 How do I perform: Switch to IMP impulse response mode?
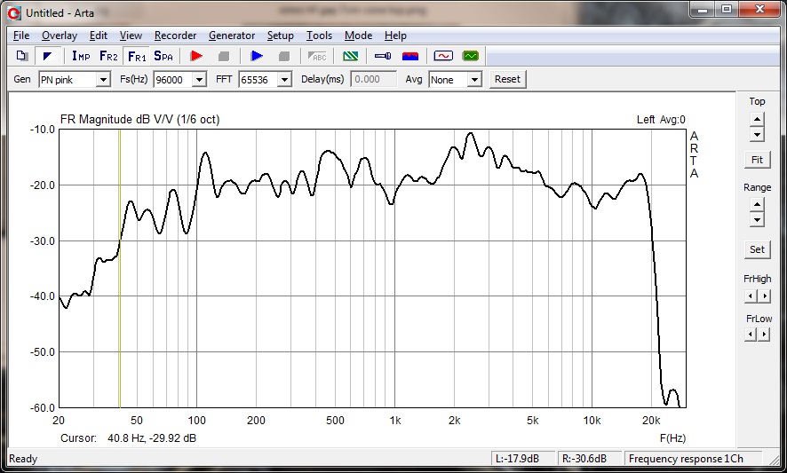point(81,56)
